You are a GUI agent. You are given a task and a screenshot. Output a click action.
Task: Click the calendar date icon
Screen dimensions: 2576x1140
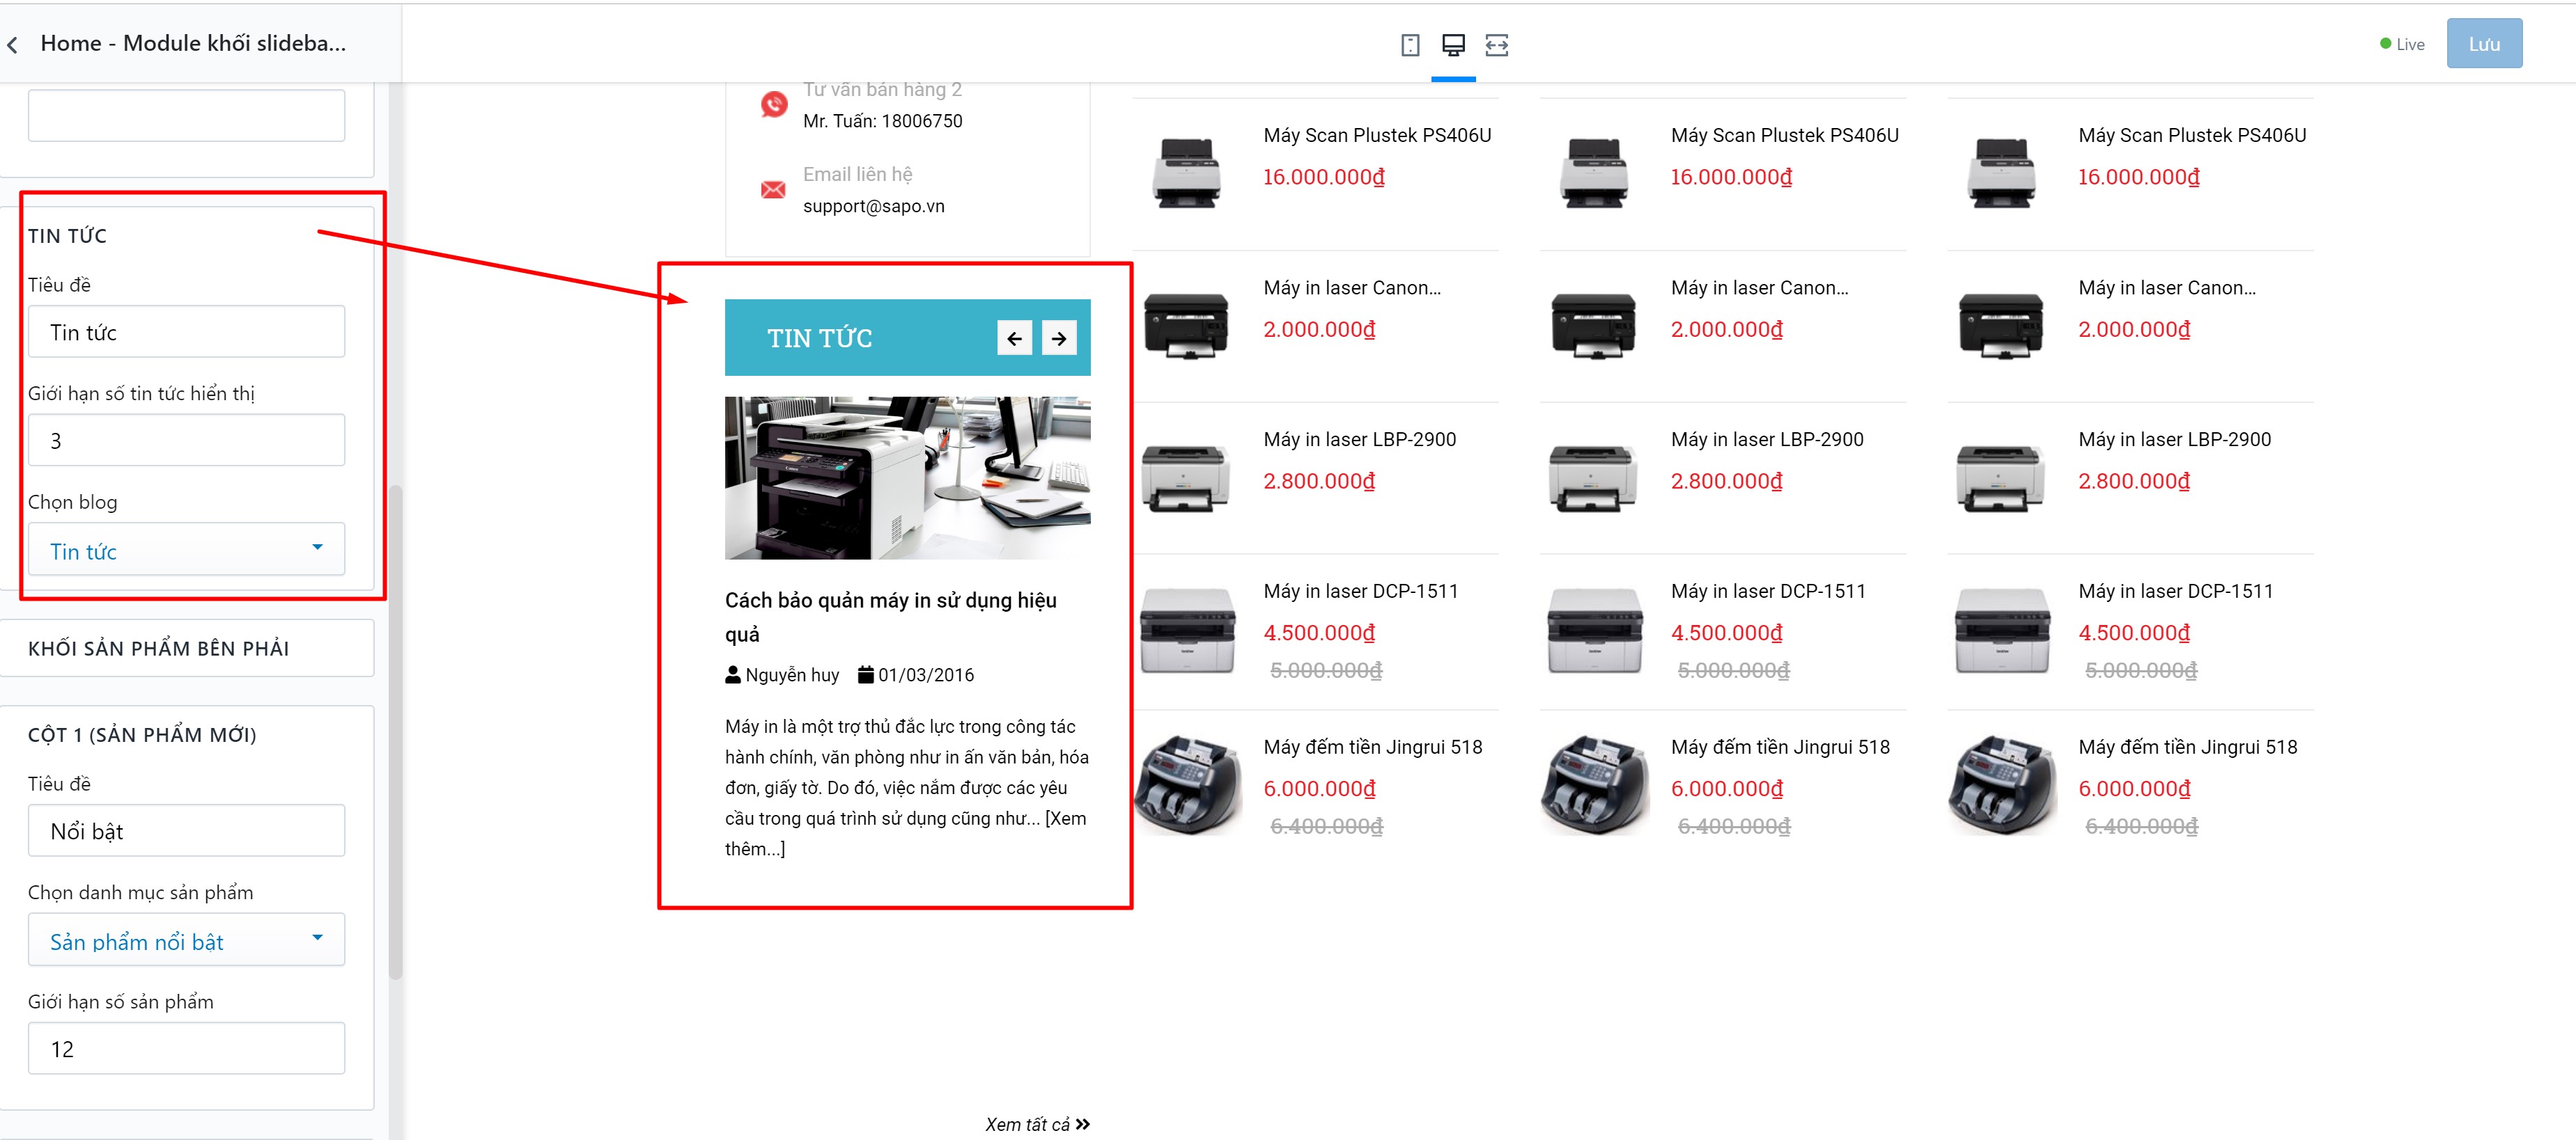[x=866, y=674]
